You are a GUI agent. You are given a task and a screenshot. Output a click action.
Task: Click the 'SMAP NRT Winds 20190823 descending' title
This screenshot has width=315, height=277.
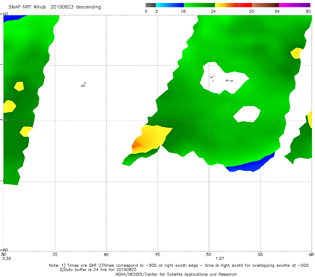pos(54,7)
